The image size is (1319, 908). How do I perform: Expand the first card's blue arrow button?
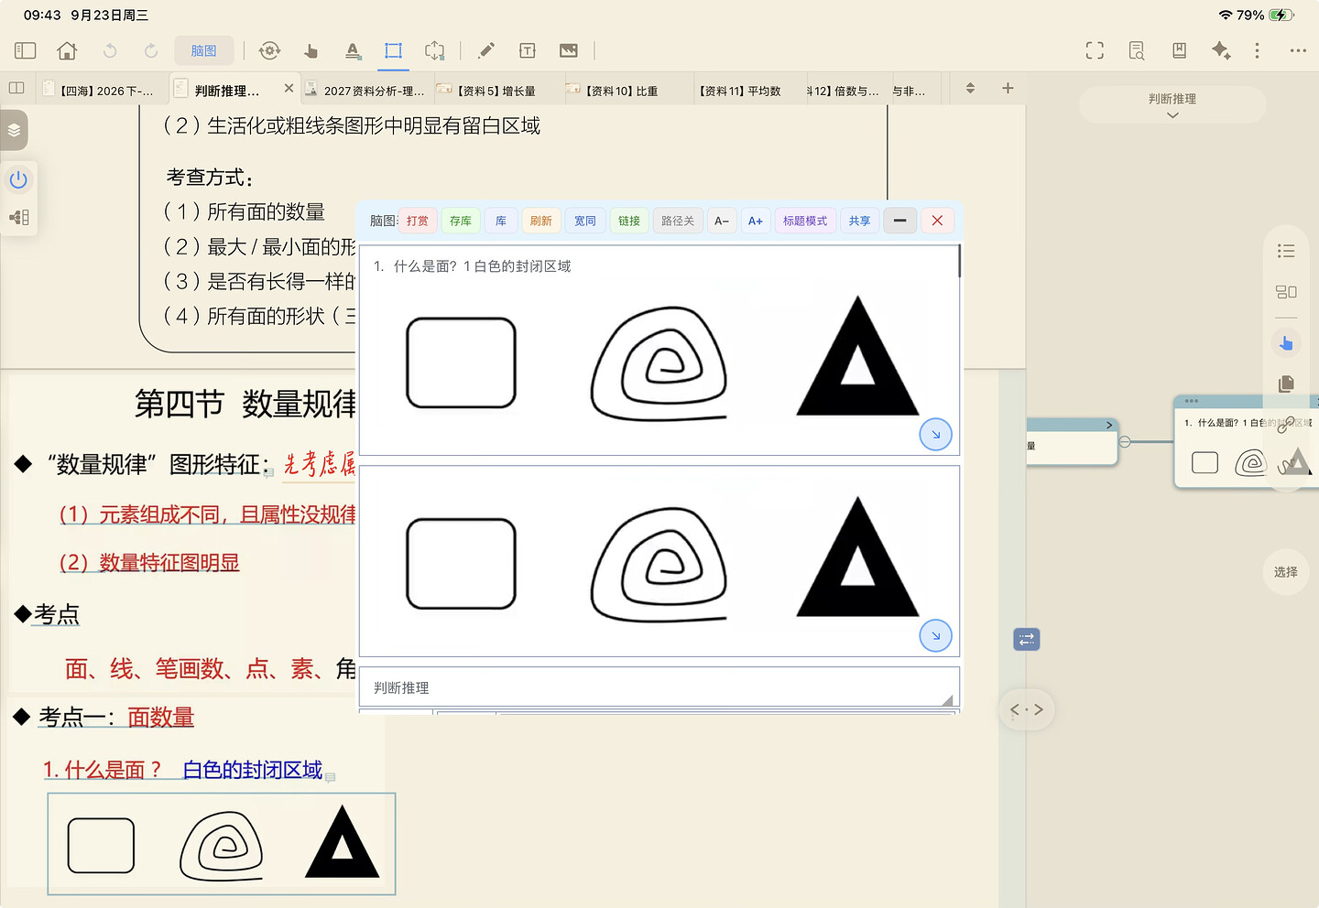click(935, 434)
